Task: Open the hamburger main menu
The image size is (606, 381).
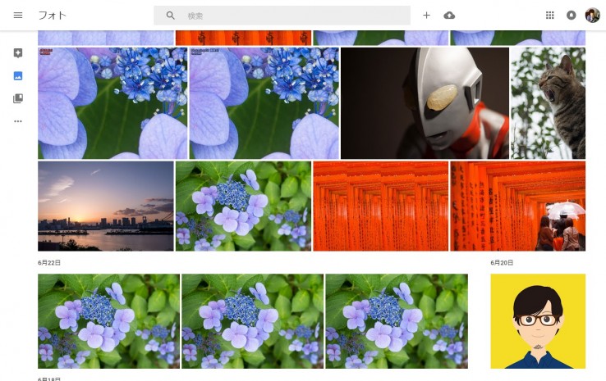Action: point(18,16)
